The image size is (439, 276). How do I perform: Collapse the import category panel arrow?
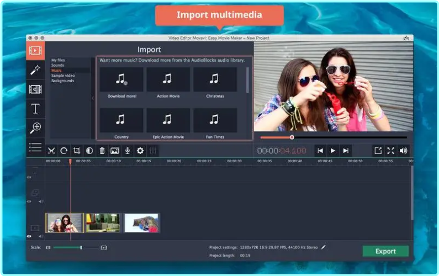click(x=93, y=98)
